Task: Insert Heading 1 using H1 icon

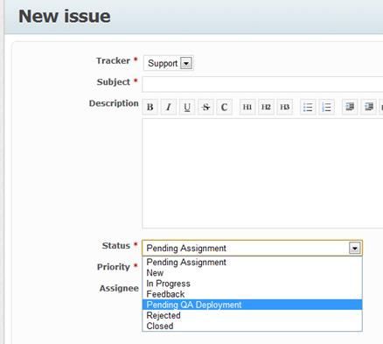Action: [247, 107]
